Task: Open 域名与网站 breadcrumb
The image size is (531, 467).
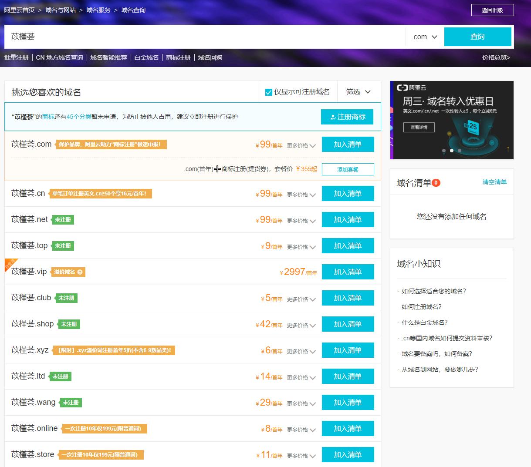Action: (x=61, y=10)
